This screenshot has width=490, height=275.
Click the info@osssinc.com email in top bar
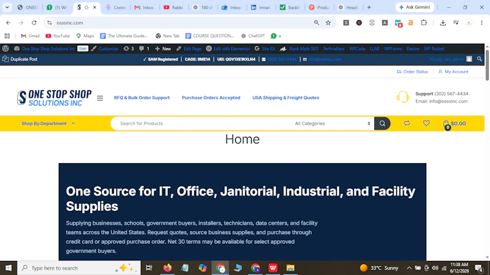(325, 59)
